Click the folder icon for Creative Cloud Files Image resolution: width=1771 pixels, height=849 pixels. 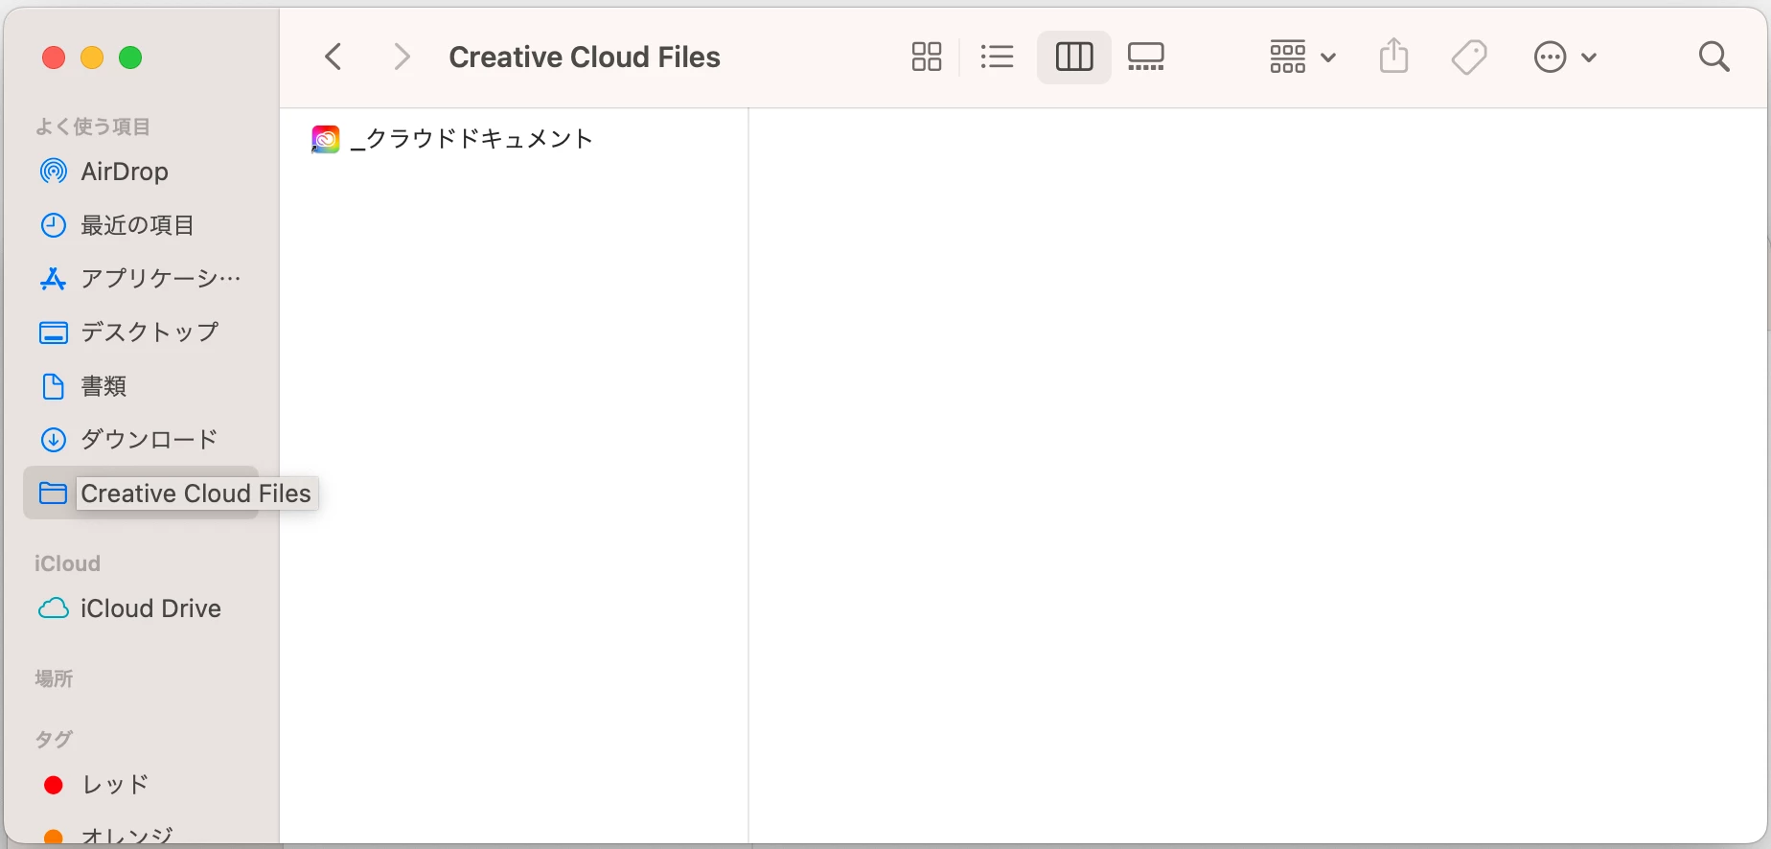53,493
